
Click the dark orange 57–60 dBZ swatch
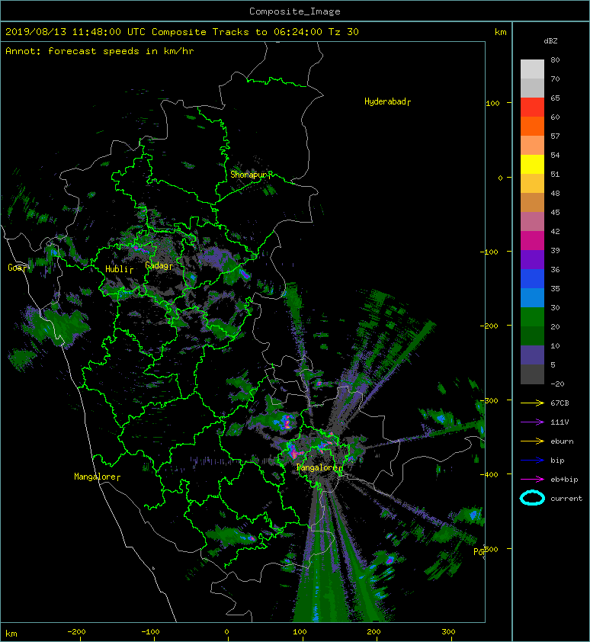(x=532, y=126)
